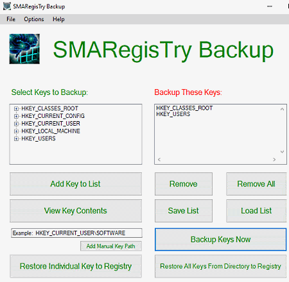This screenshot has height=282, width=289.
Task: Click Restore Individual Key to Registry
Action: [x=76, y=267]
